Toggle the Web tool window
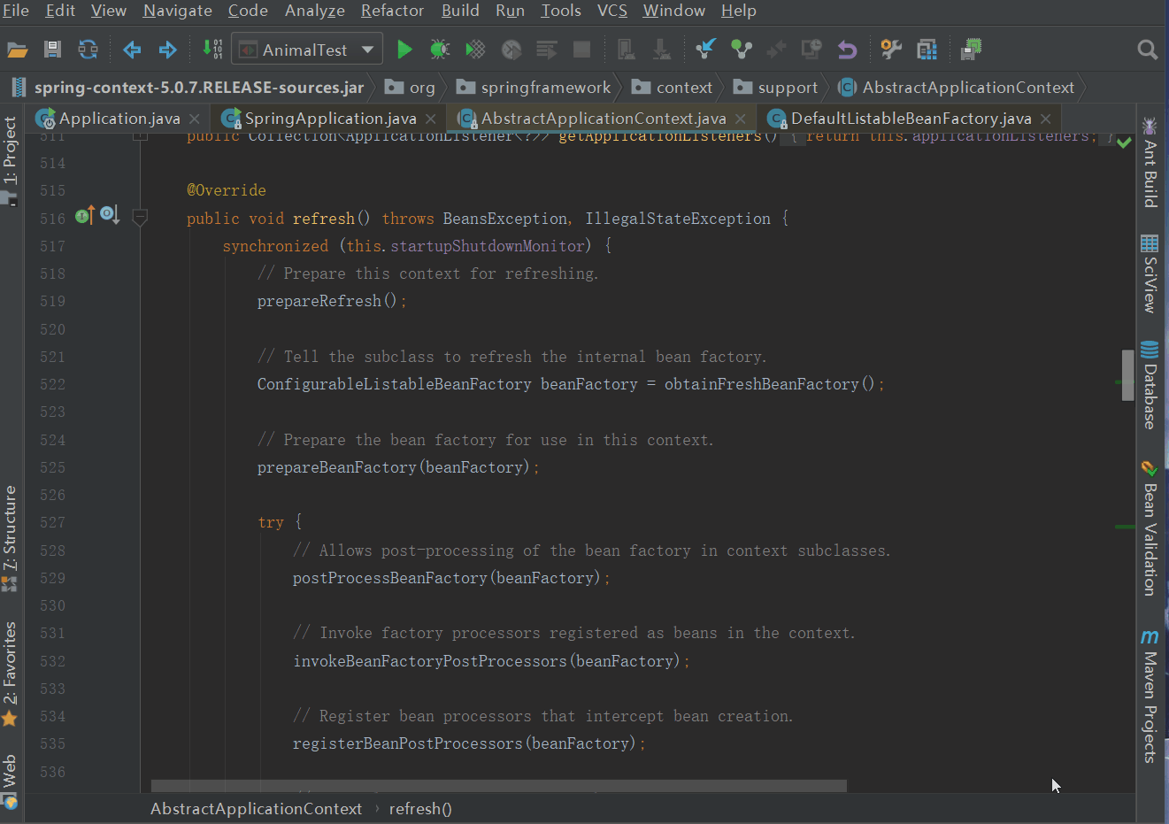This screenshot has height=824, width=1169. [x=10, y=782]
